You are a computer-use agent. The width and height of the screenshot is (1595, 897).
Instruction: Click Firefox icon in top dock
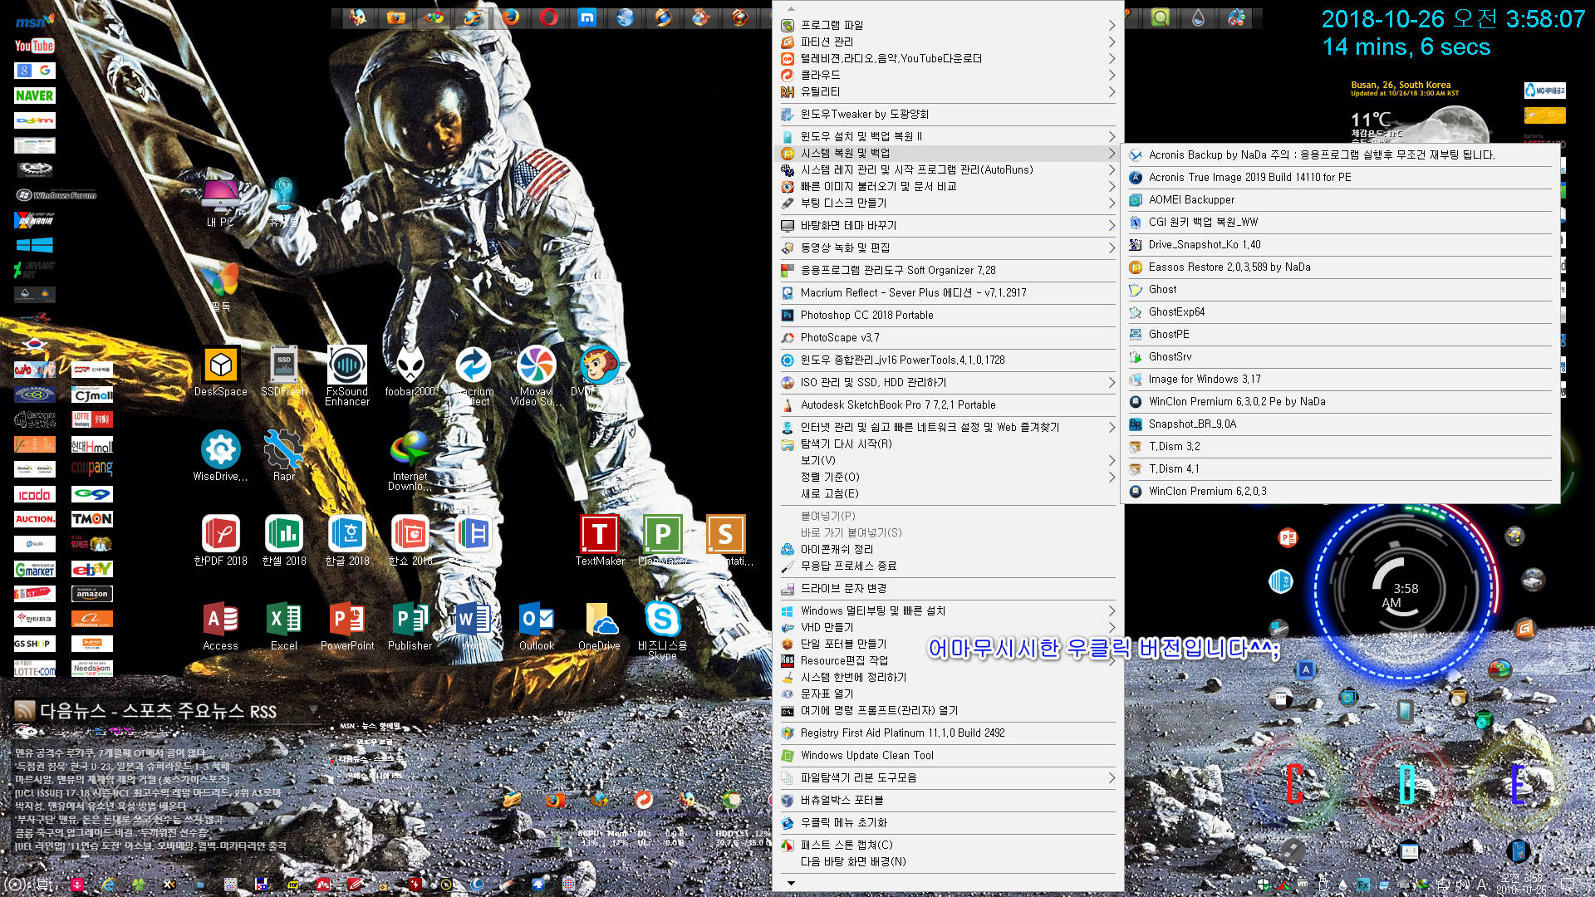[x=510, y=17]
